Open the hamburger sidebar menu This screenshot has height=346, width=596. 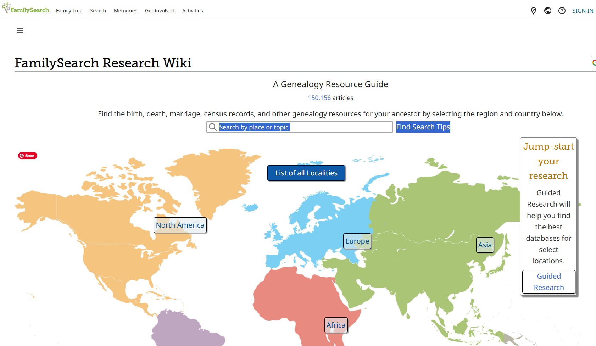[x=20, y=30]
